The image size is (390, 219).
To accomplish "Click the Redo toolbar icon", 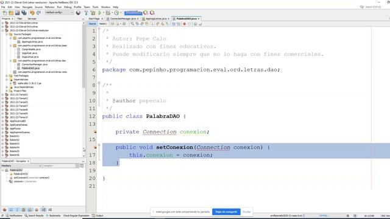I will tap(38, 13).
